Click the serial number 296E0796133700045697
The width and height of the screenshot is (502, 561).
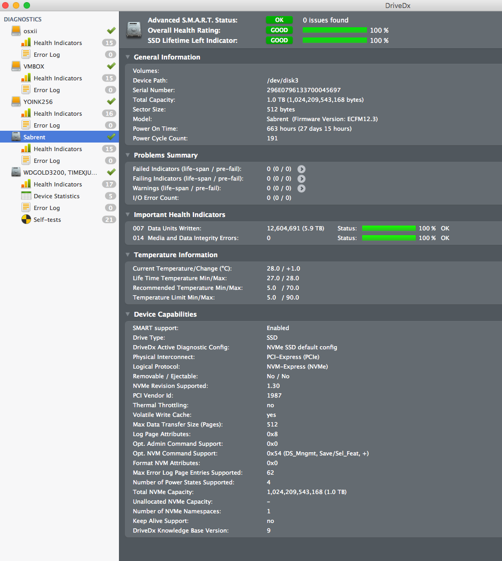pos(303,90)
